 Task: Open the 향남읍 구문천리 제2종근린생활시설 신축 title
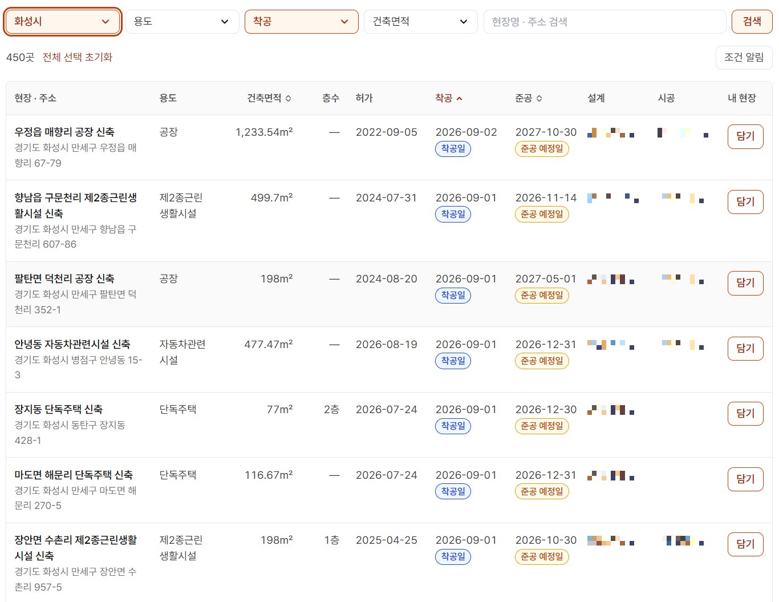click(x=76, y=205)
